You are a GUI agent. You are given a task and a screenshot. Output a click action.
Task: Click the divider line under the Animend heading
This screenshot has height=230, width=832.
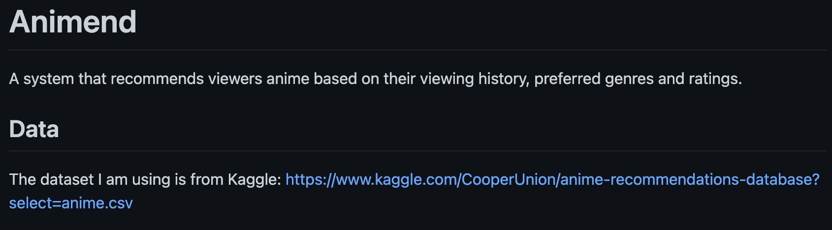417,50
